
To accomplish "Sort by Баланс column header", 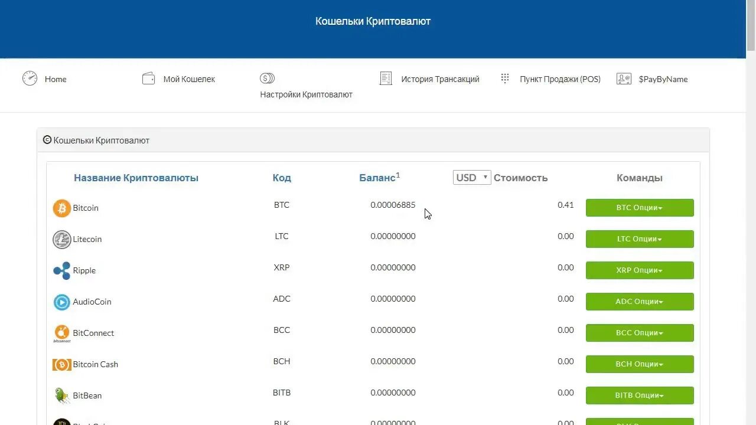I will tap(379, 177).
